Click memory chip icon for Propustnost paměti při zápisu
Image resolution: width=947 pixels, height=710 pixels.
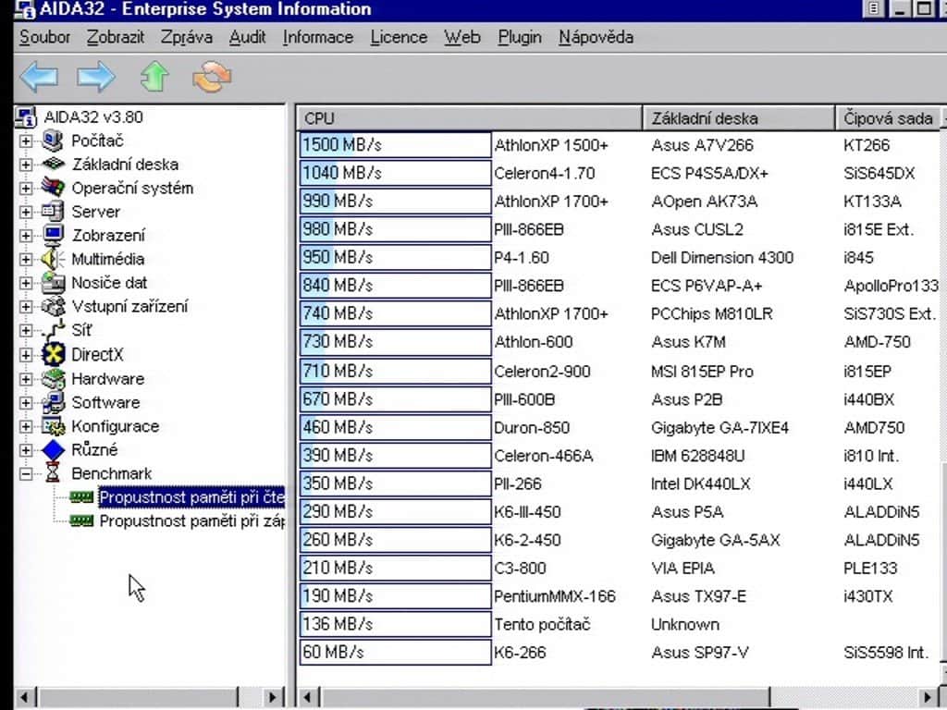(81, 520)
